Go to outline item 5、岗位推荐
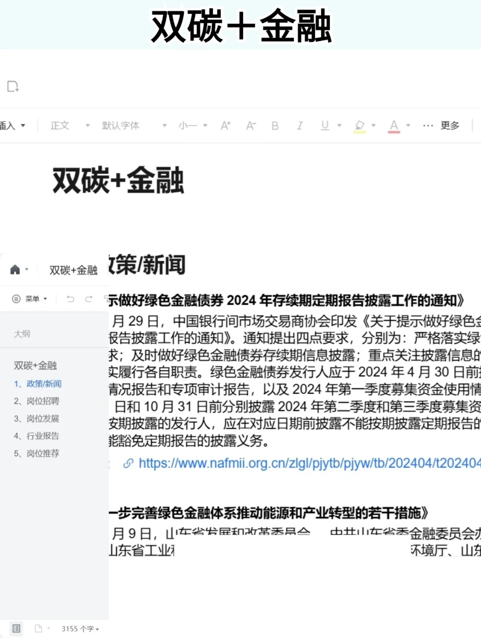This screenshot has height=642, width=481. click(x=37, y=453)
